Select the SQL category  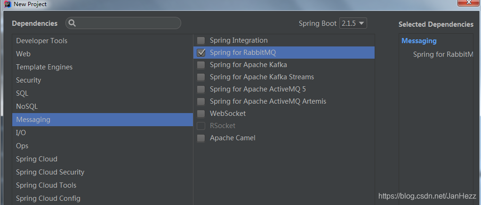[103, 93]
